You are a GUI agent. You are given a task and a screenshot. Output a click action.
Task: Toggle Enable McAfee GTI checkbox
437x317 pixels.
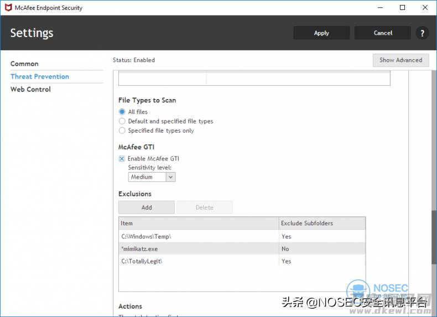click(122, 159)
